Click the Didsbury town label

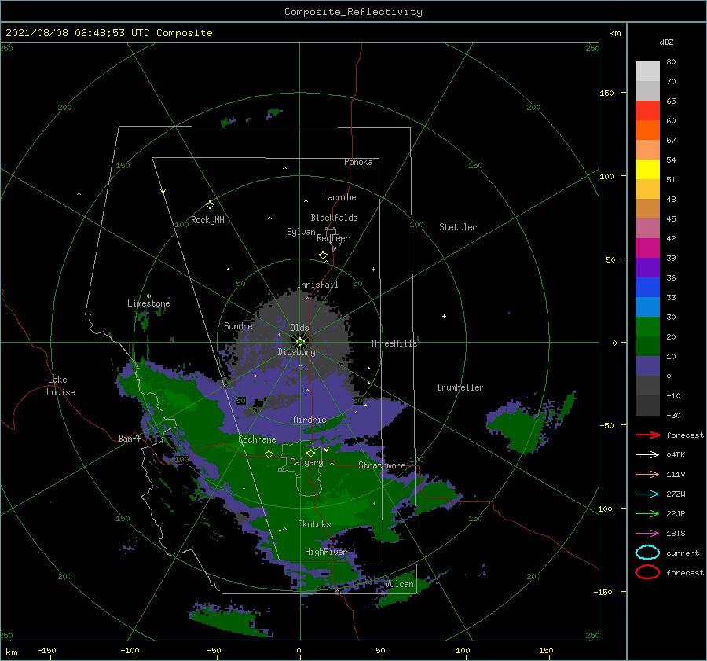[x=296, y=352]
